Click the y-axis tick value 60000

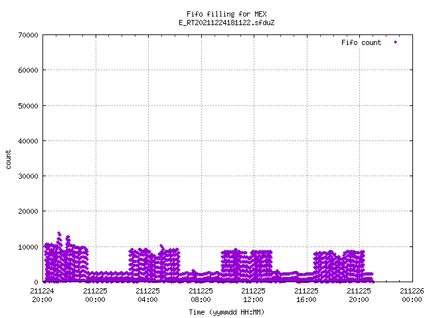pyautogui.click(x=28, y=70)
